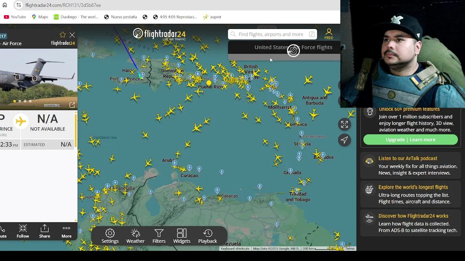Screen dimensions: 465x261
Task: Click the browser address bar URL
Action: (63, 5)
